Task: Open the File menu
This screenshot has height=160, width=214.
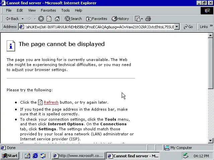Action: click(x=9, y=10)
